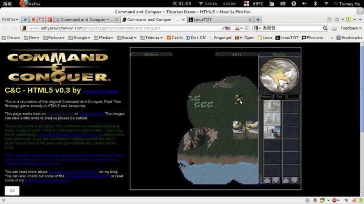The width and height of the screenshot is (364, 204).
Task: Select the third structure build icon
Action: pyautogui.click(x=272, y=132)
